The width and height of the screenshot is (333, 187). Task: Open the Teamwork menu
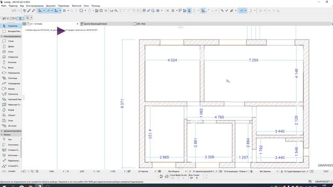click(x=76, y=6)
